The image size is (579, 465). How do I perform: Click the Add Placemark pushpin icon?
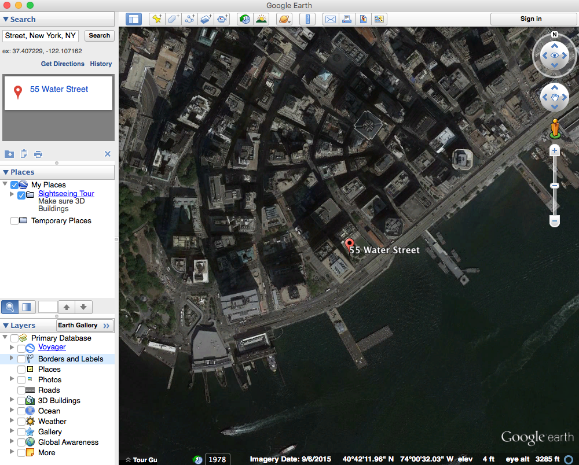[x=157, y=19]
